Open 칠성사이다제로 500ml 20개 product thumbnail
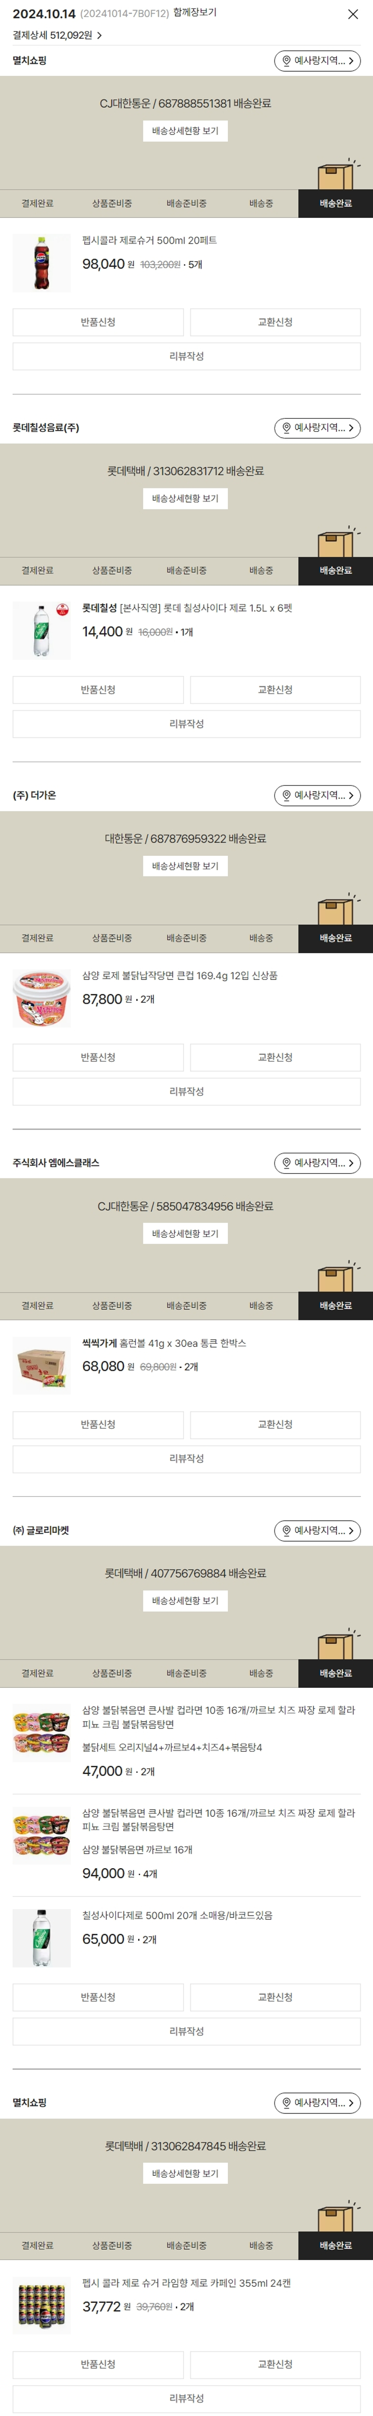This screenshot has width=373, height=2416. point(42,1937)
